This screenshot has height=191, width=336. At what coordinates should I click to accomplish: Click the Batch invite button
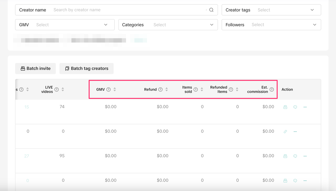pos(35,68)
